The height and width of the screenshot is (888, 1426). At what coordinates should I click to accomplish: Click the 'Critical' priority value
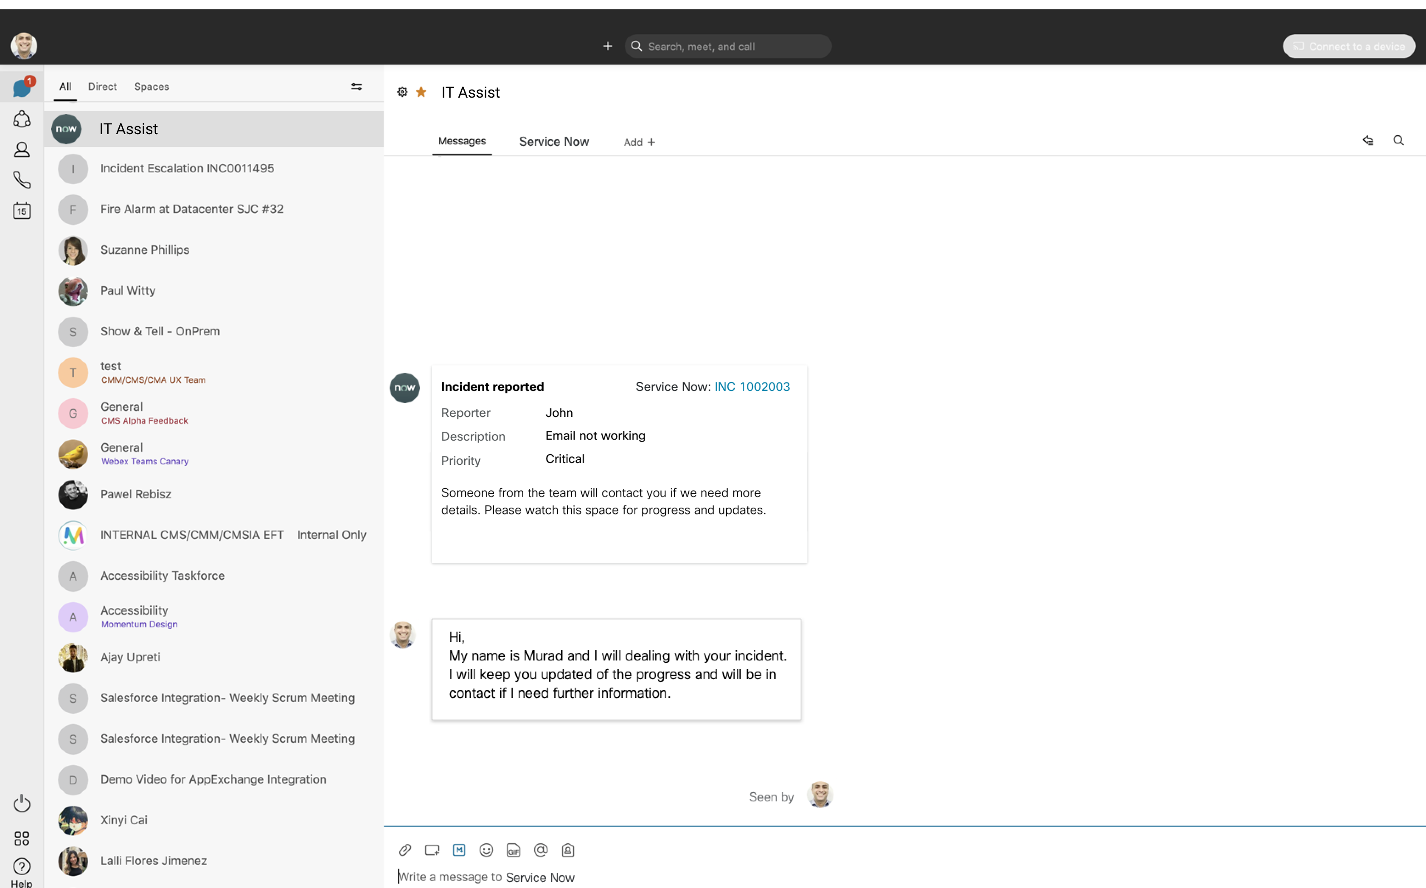click(x=565, y=459)
